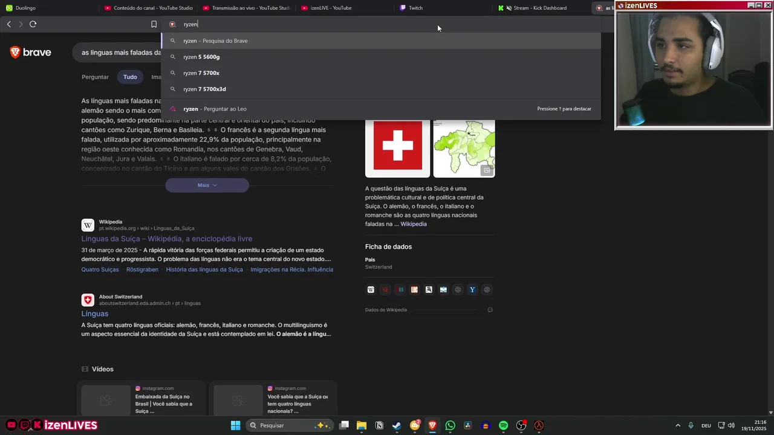This screenshot has height=435, width=774.
Task: Choose suggestion ryzen - Pesquisa do Brave
Action: (x=381, y=40)
